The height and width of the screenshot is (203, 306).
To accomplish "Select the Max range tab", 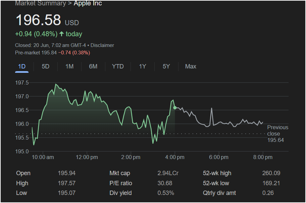I will point(191,66).
